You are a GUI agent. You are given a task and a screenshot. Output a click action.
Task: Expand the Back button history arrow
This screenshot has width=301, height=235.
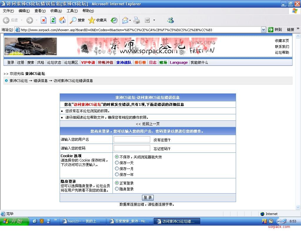(21, 20)
